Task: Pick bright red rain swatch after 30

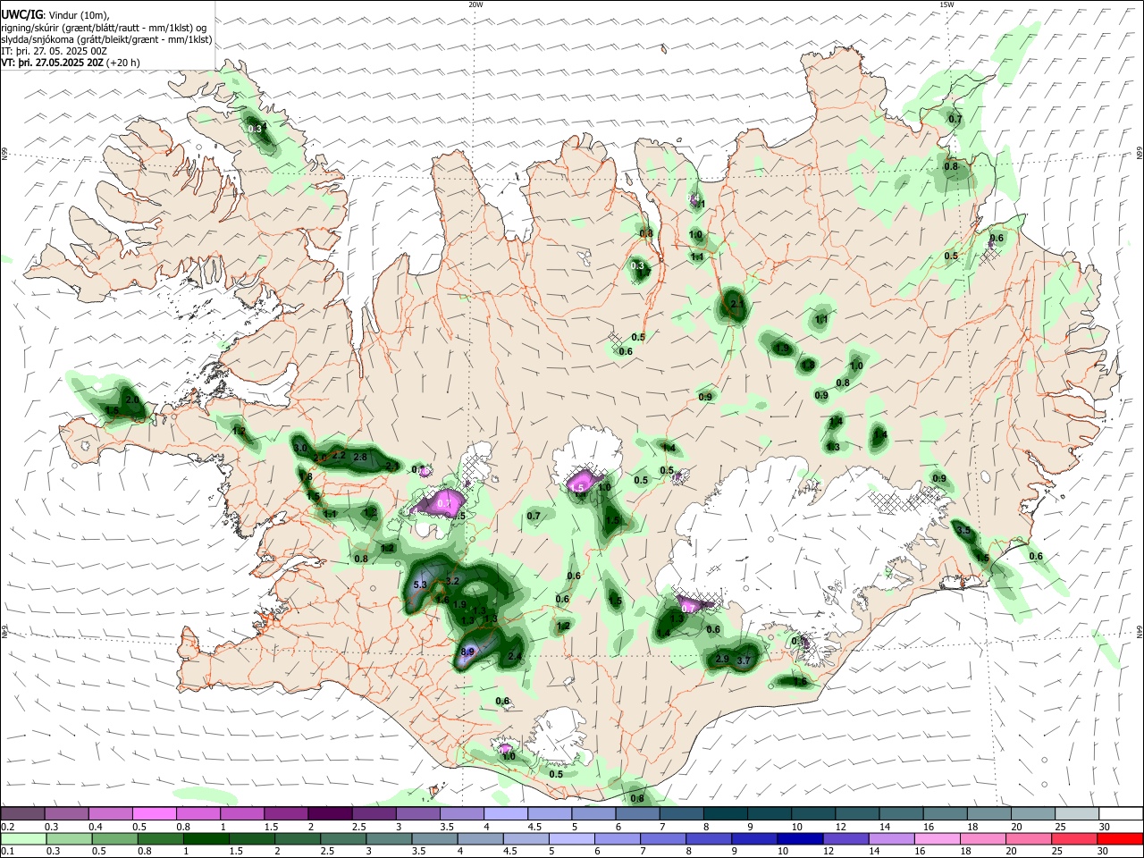Action: (x=1119, y=838)
